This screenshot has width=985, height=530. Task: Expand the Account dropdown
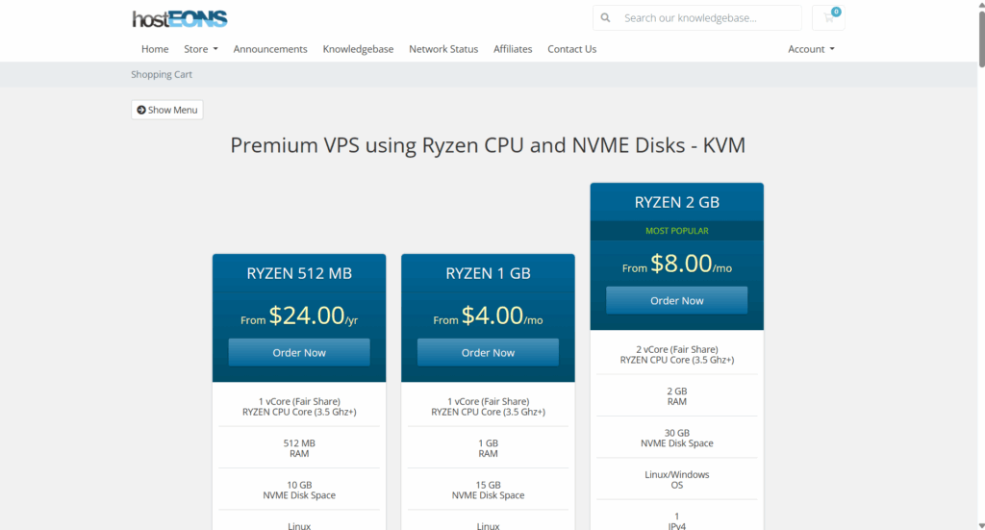coord(811,49)
